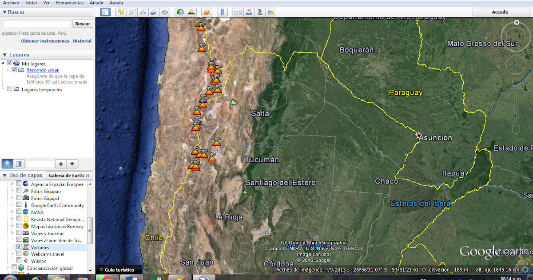This screenshot has width=533, height=280.
Task: Click the email envelope icon
Action: [x=238, y=12]
